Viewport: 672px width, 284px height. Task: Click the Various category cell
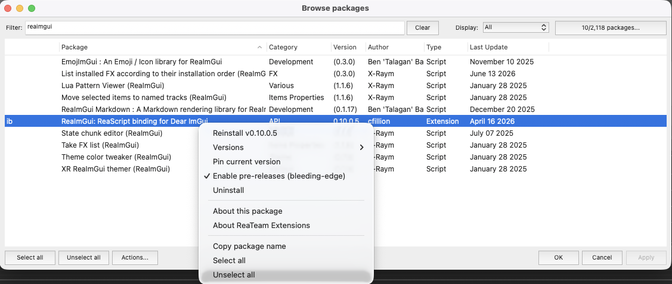281,86
